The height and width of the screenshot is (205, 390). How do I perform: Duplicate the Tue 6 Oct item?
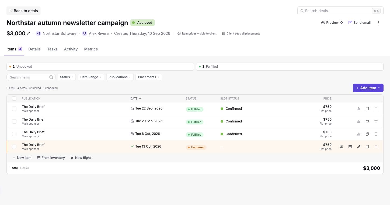367,134
